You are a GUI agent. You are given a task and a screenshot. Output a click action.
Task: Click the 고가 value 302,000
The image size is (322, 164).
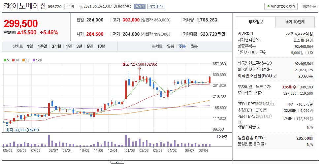[x=131, y=20]
